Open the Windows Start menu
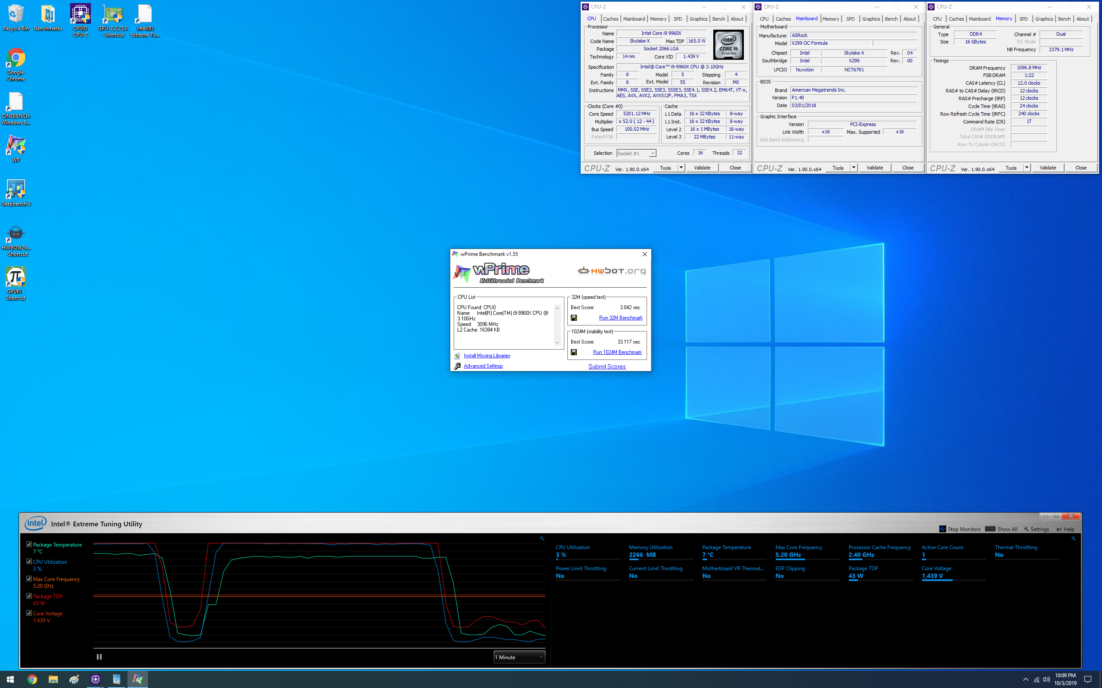 point(10,679)
